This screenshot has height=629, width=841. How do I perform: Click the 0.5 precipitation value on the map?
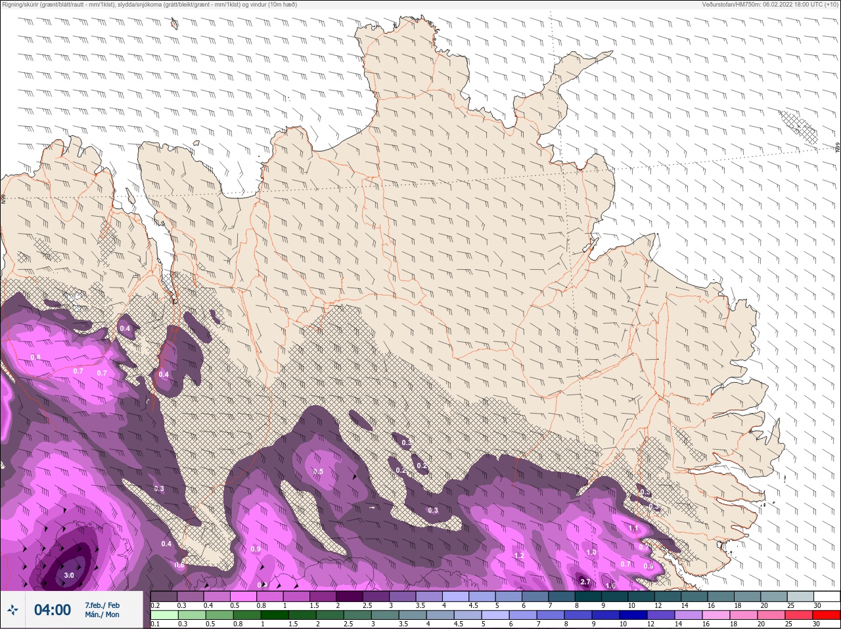coord(318,471)
